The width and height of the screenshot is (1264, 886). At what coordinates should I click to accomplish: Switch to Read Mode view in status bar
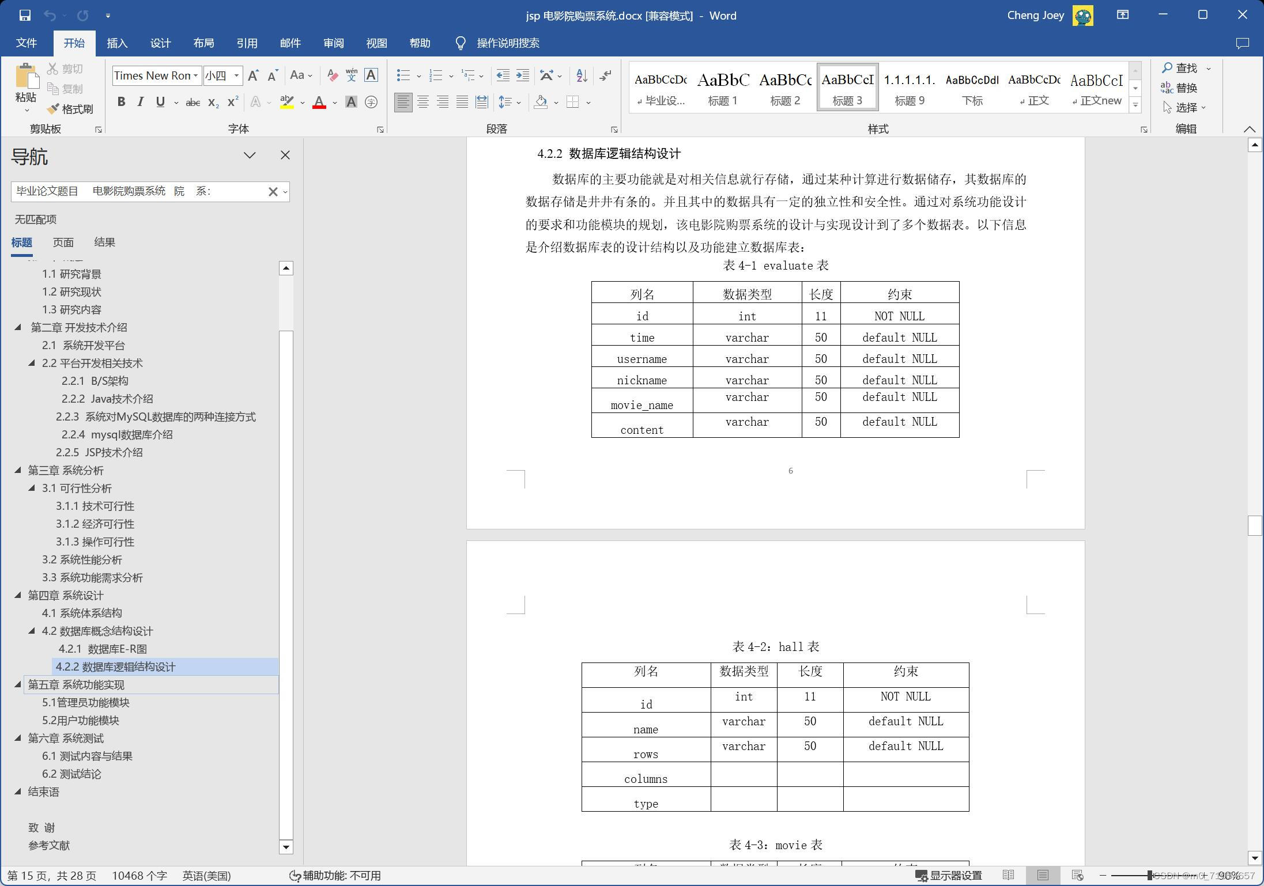(x=1008, y=875)
